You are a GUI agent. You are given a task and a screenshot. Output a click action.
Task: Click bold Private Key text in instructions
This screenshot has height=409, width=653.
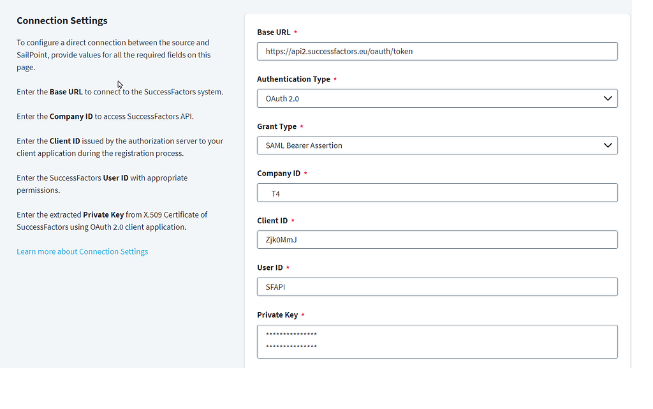[103, 215]
